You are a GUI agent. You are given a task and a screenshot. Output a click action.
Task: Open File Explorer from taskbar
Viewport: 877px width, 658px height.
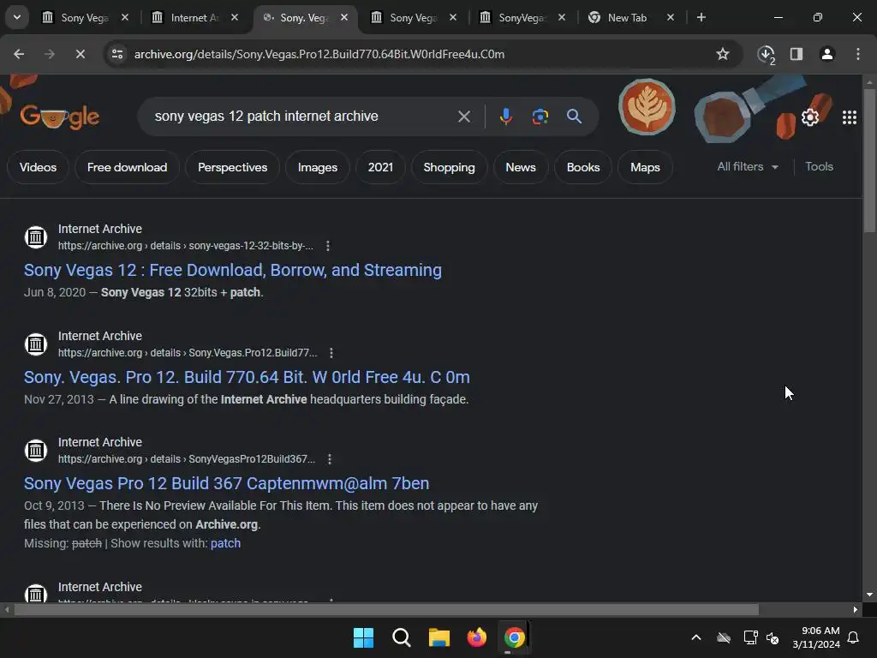tap(439, 637)
